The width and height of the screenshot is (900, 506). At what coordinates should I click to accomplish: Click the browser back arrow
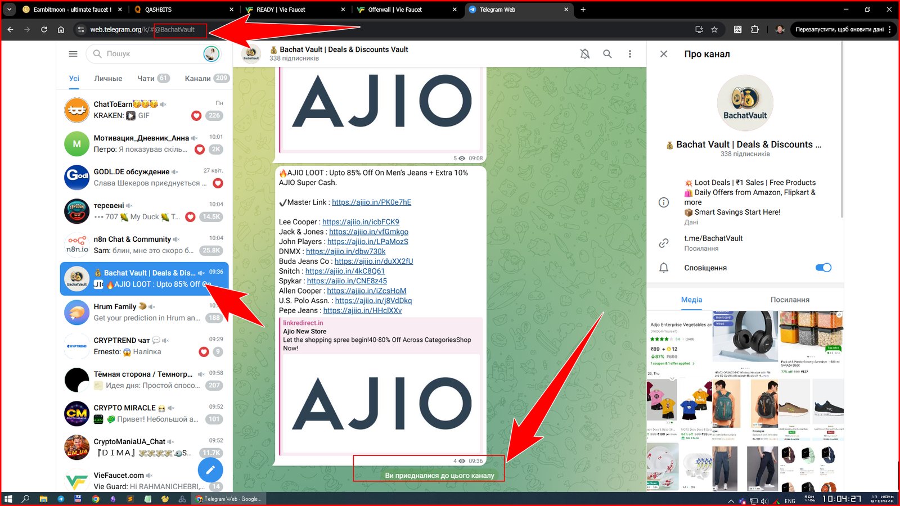click(x=10, y=29)
